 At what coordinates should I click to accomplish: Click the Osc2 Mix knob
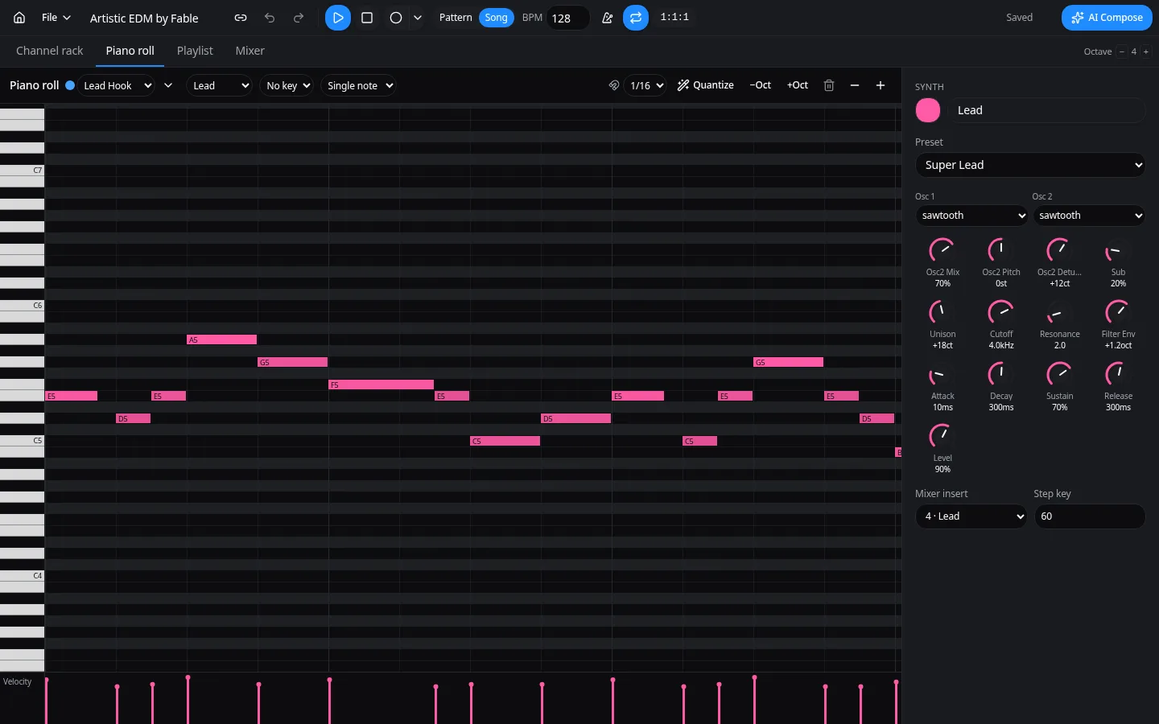click(x=942, y=250)
